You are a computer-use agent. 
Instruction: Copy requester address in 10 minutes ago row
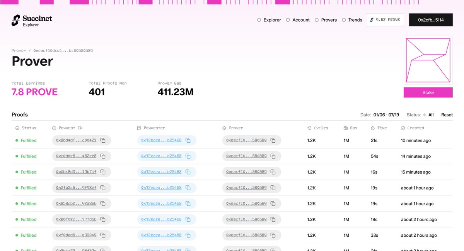188,140
